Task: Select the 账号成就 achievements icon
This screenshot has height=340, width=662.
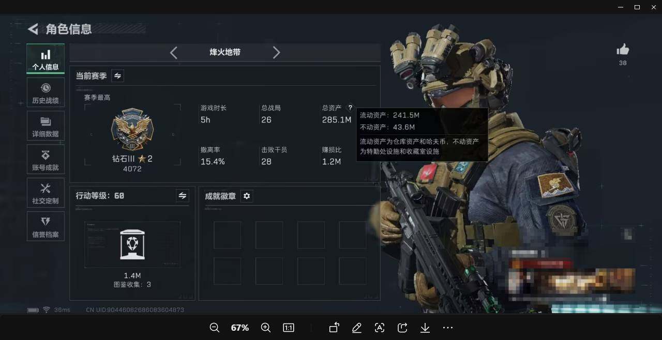Action: tap(46, 159)
